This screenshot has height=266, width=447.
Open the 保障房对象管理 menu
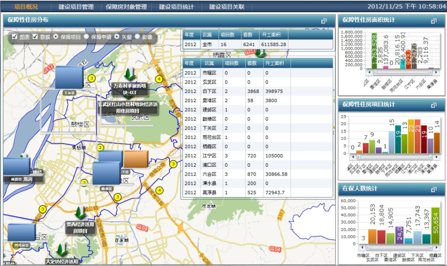point(126,7)
